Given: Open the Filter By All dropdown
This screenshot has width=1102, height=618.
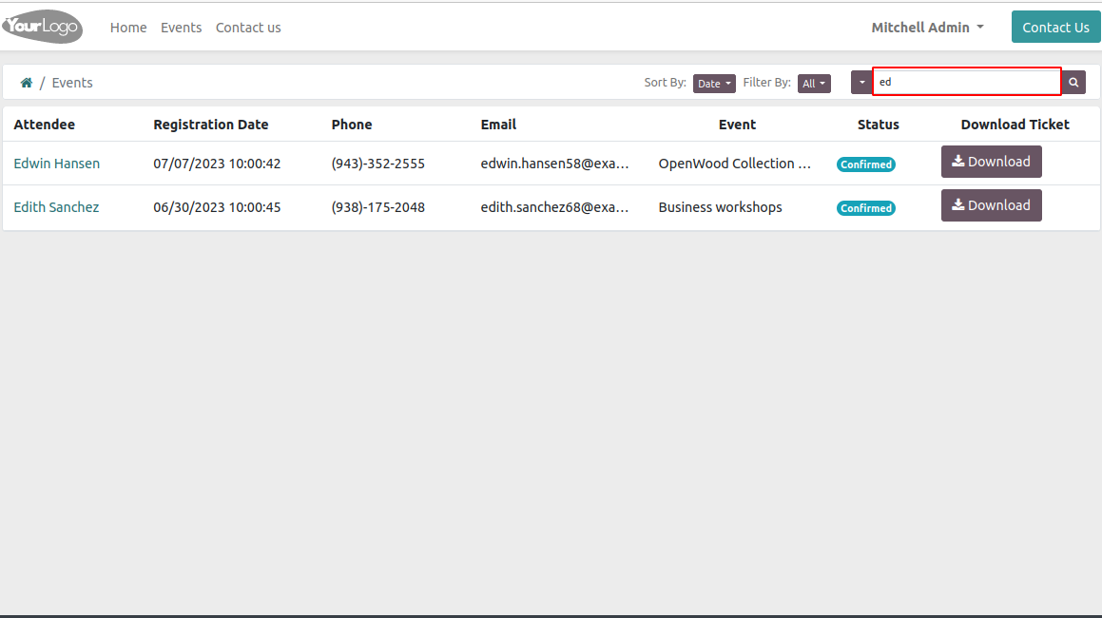Looking at the screenshot, I should [x=814, y=84].
